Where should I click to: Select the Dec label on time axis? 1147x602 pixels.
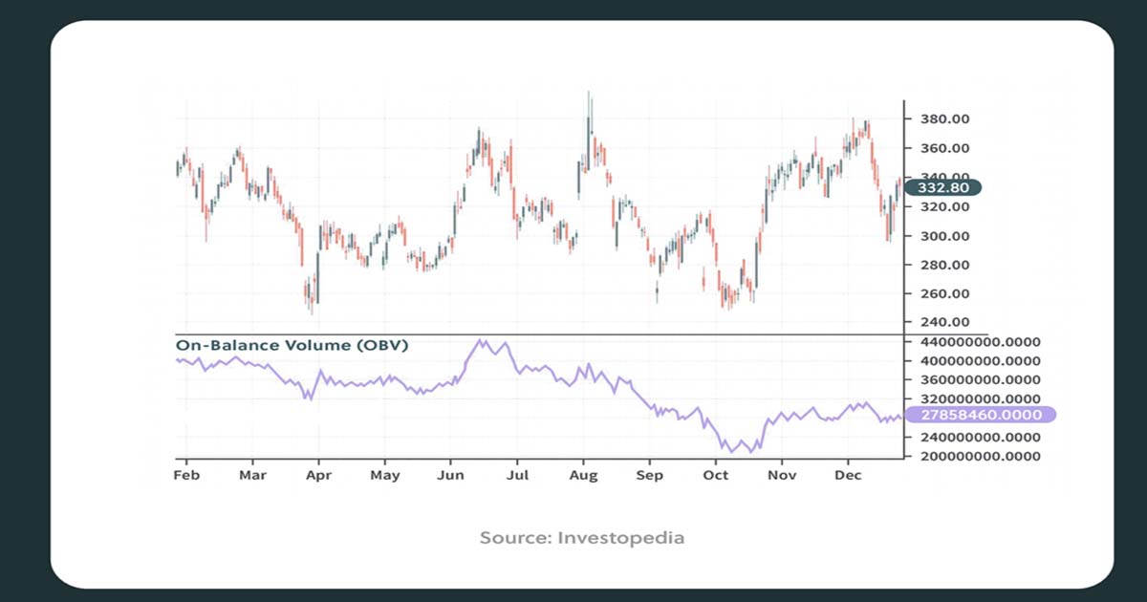point(848,475)
